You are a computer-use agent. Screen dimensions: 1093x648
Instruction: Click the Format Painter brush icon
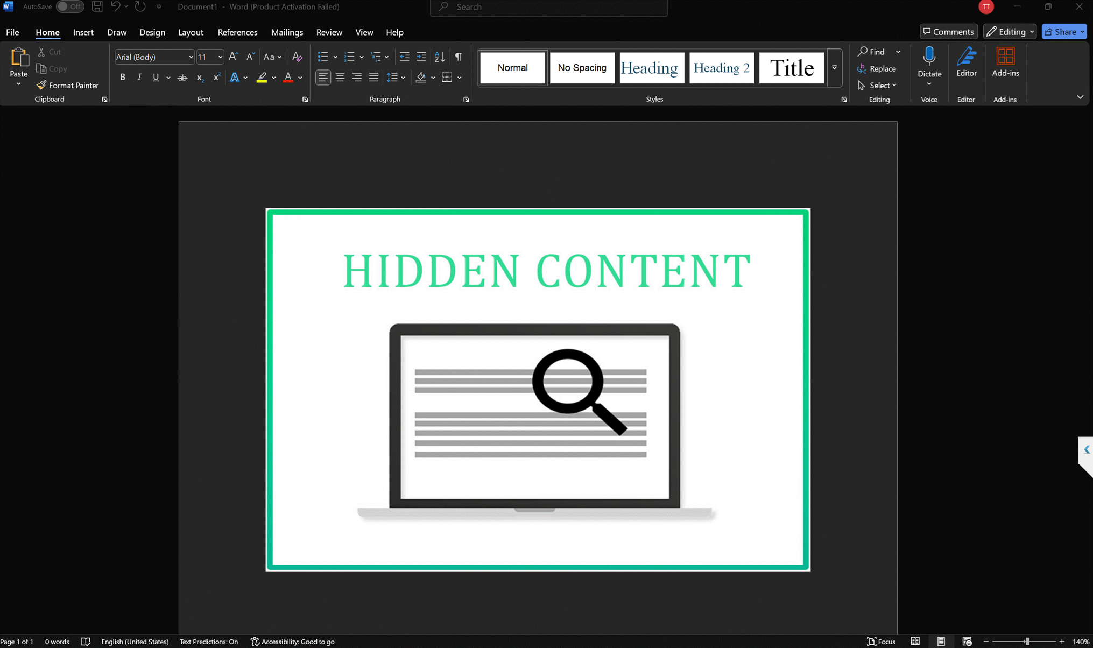(x=41, y=85)
